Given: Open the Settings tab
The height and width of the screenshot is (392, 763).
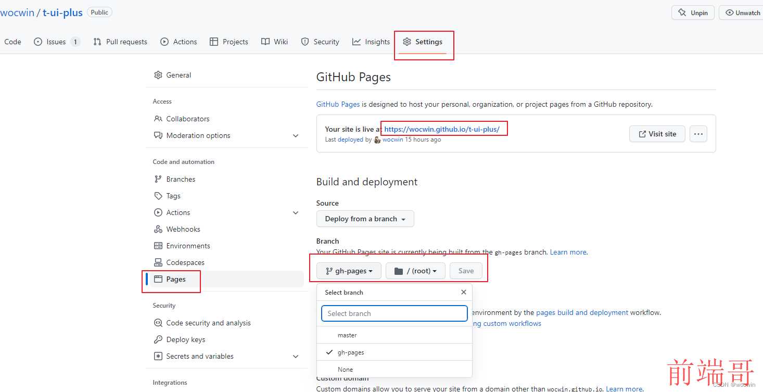Looking at the screenshot, I should [423, 42].
